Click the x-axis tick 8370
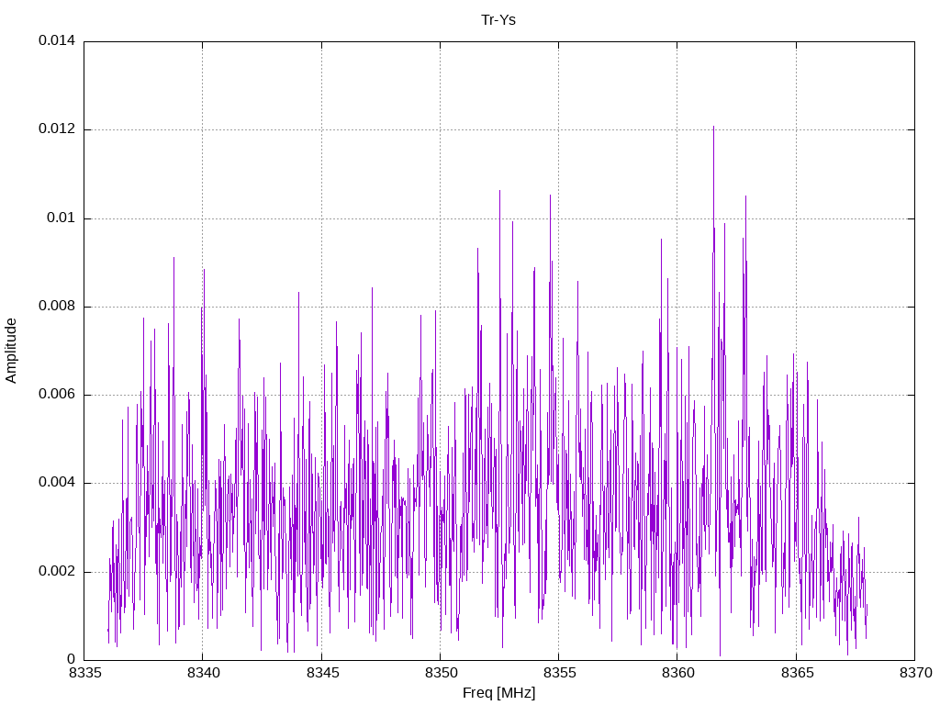The image size is (940, 705). pyautogui.click(x=916, y=673)
